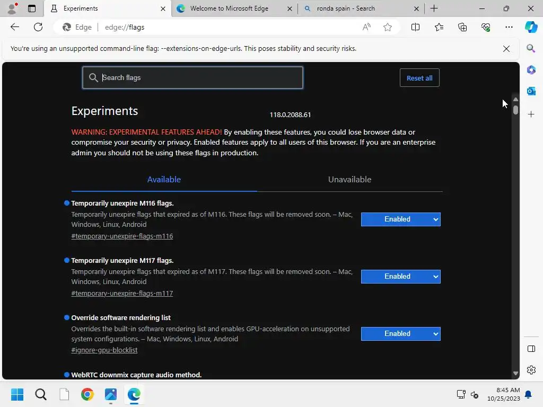Dismiss the unsupported command-line flag warning
The height and width of the screenshot is (407, 543).
point(506,49)
